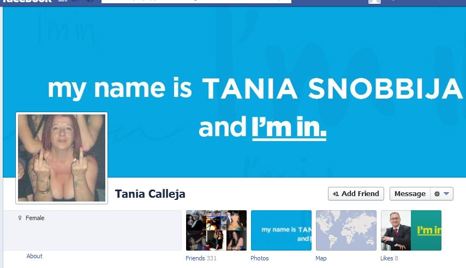Image resolution: width=466 pixels, height=268 pixels.
Task: Open the About link
Action: click(34, 256)
